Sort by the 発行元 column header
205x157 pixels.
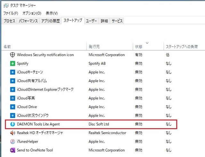coord(110,46)
